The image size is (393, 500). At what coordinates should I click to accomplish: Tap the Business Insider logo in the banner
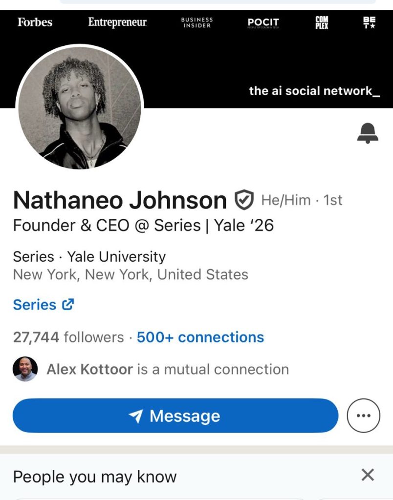coord(197,22)
